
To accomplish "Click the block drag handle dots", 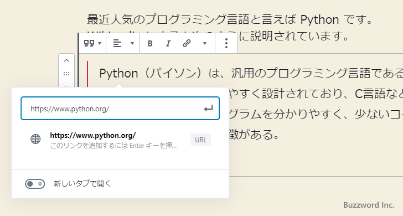I will coord(66,74).
